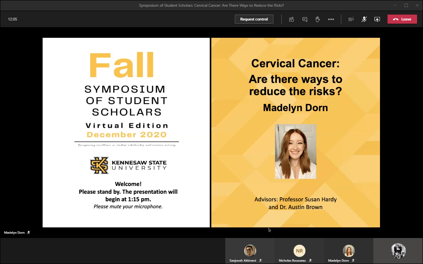Minimize the Teams meeting window
423x264 pixels.
pyautogui.click(x=395, y=5)
